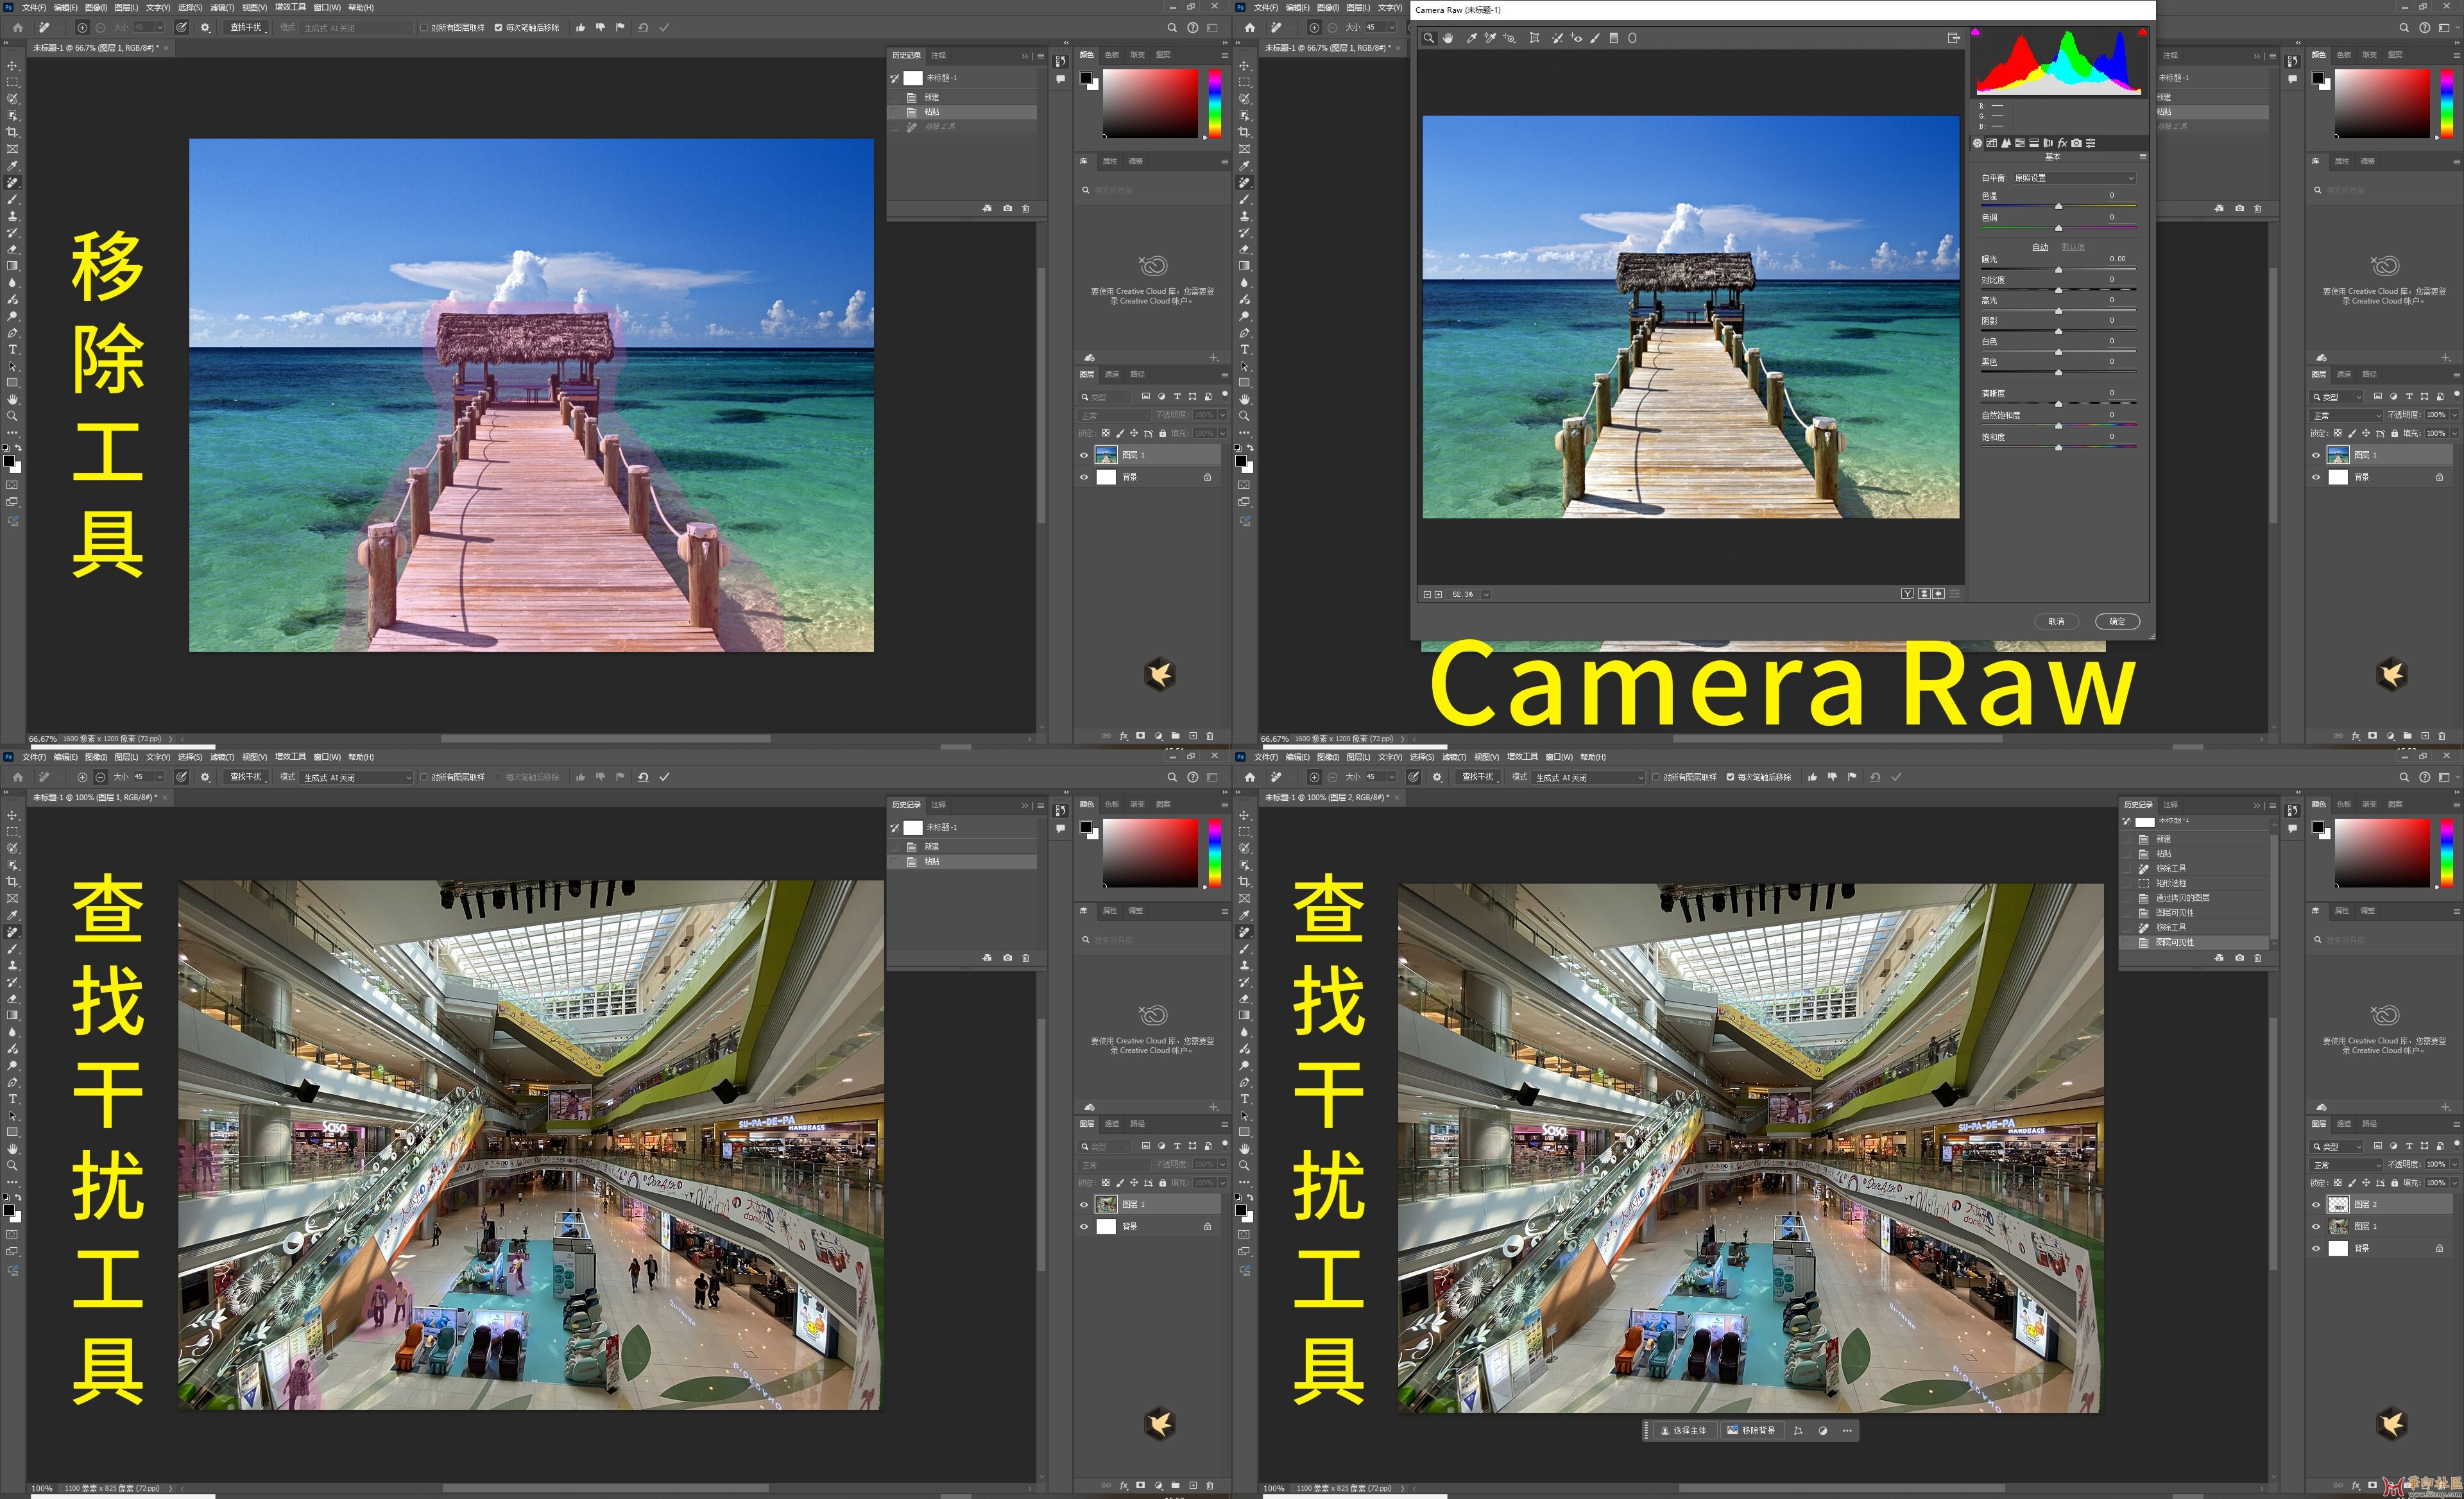Click the Home icon in the bottom-left window

pyautogui.click(x=18, y=777)
